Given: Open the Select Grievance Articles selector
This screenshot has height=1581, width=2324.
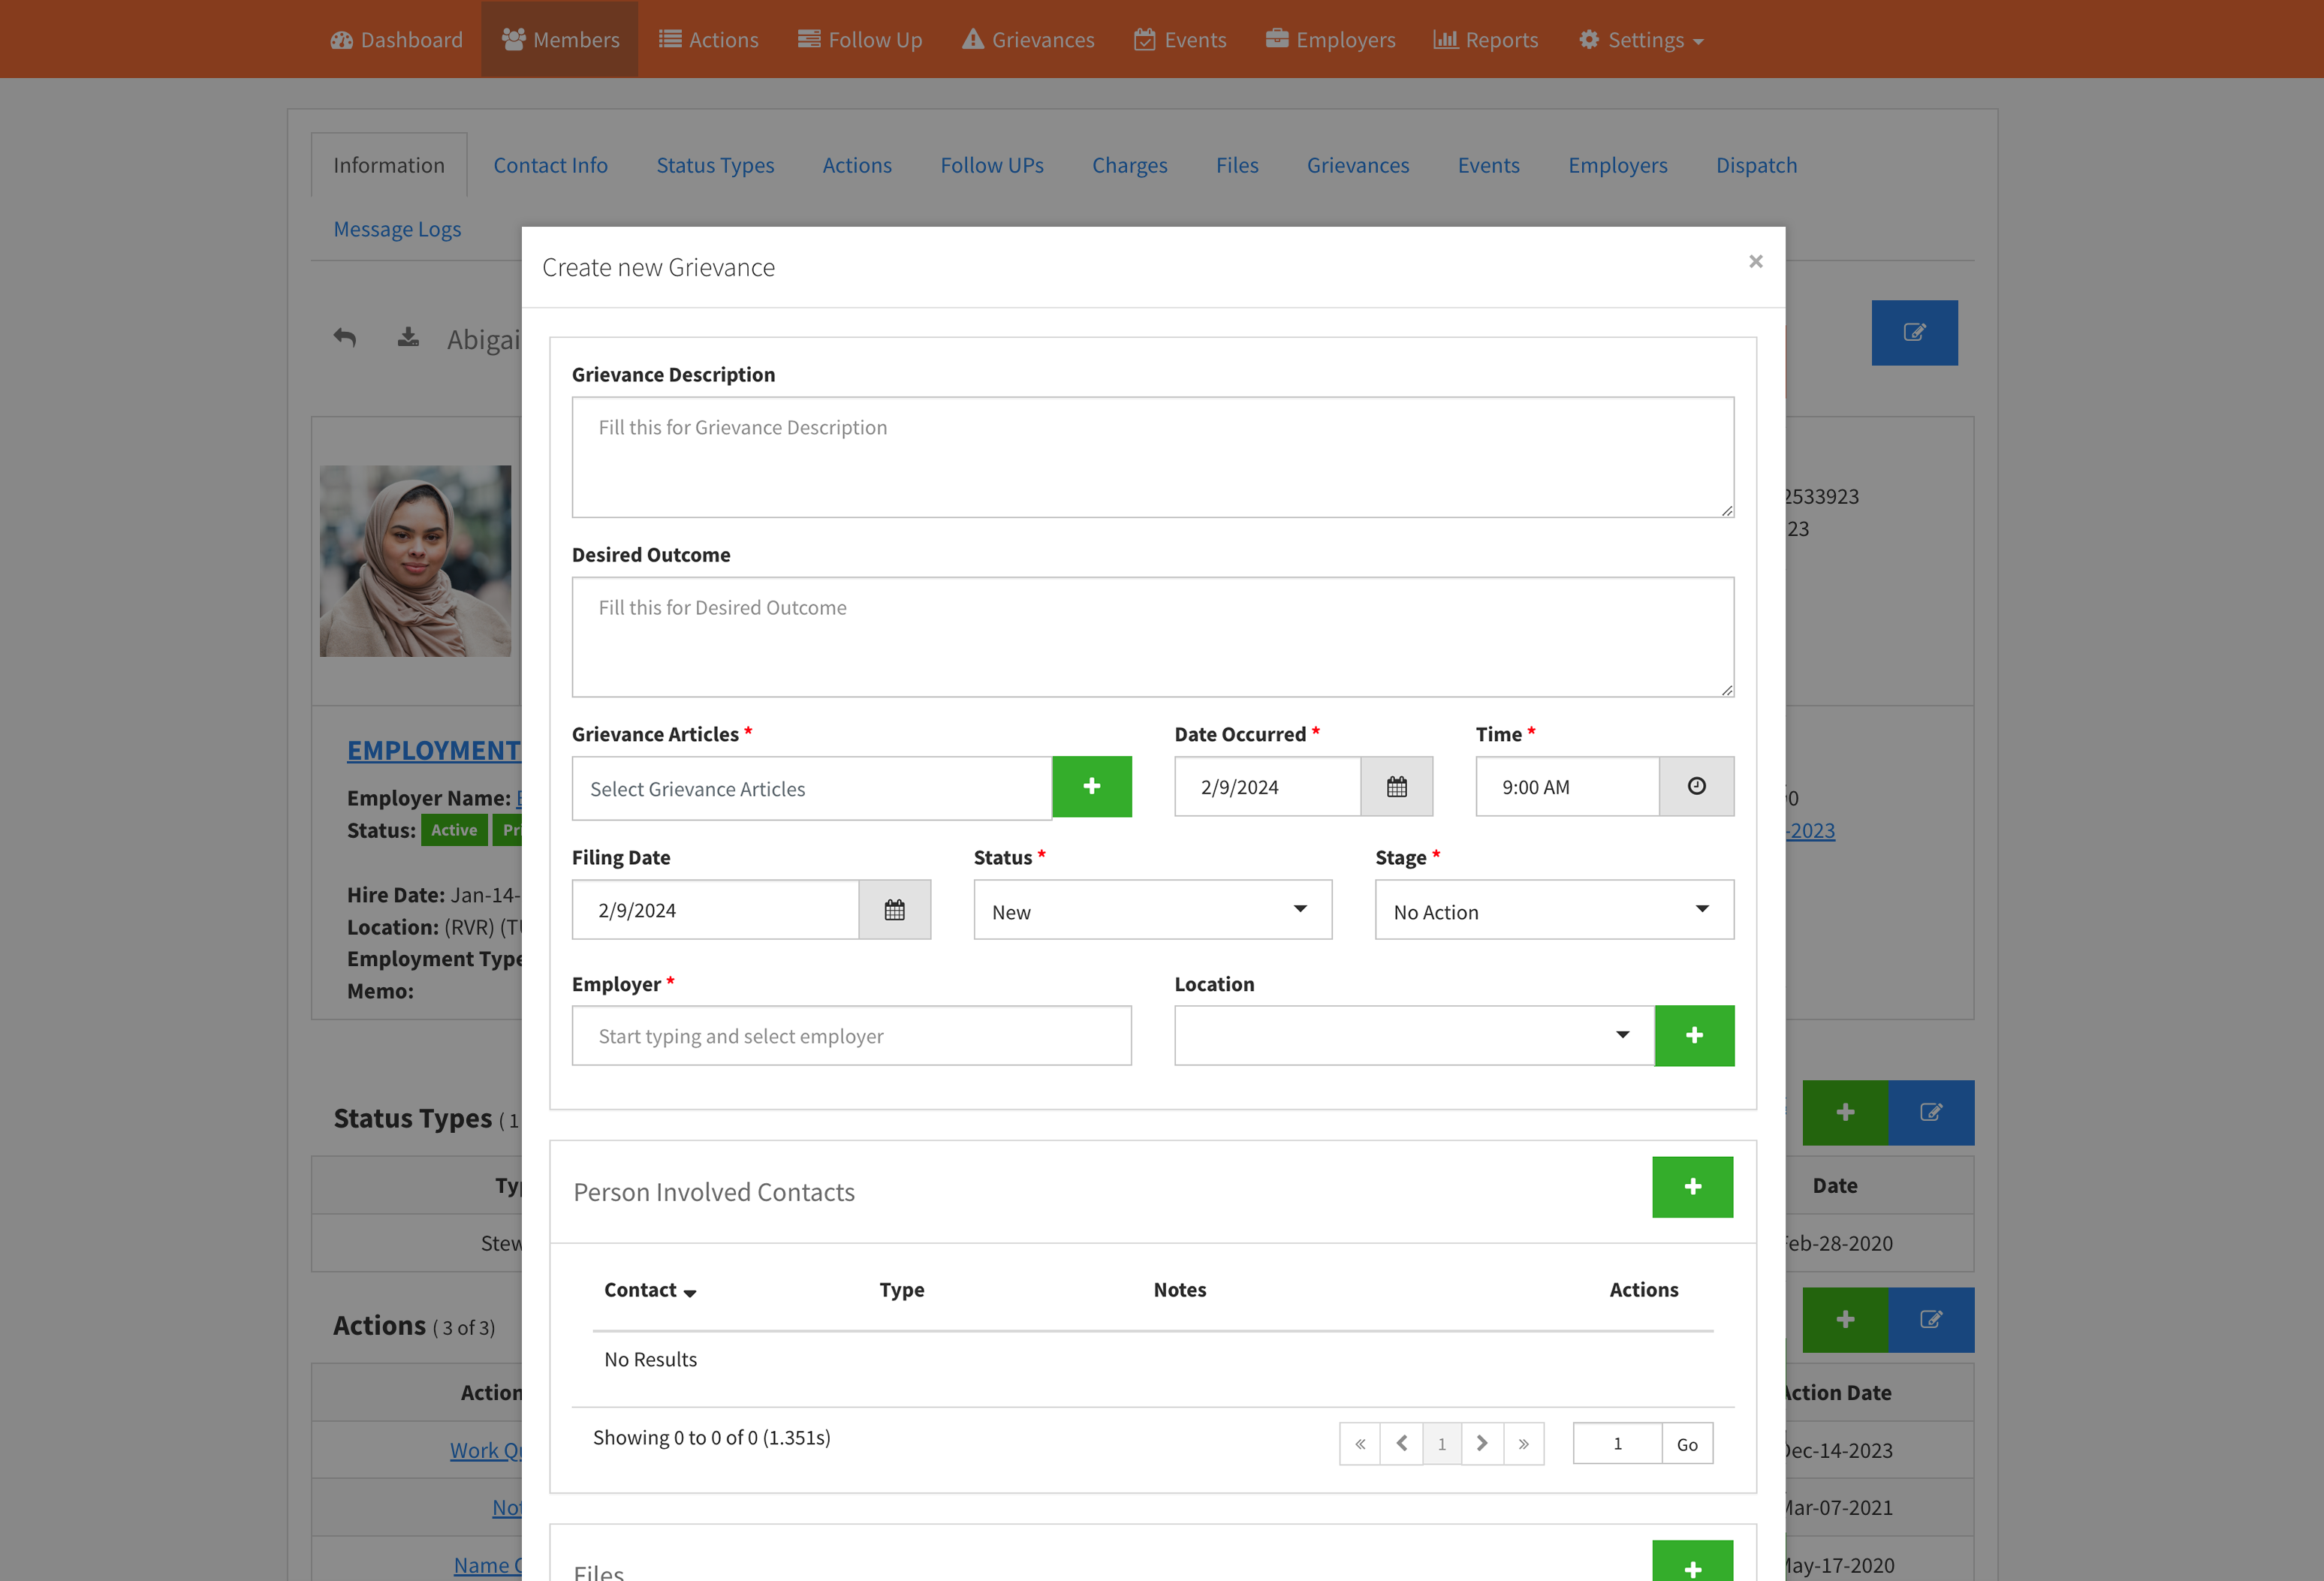Looking at the screenshot, I should (811, 789).
